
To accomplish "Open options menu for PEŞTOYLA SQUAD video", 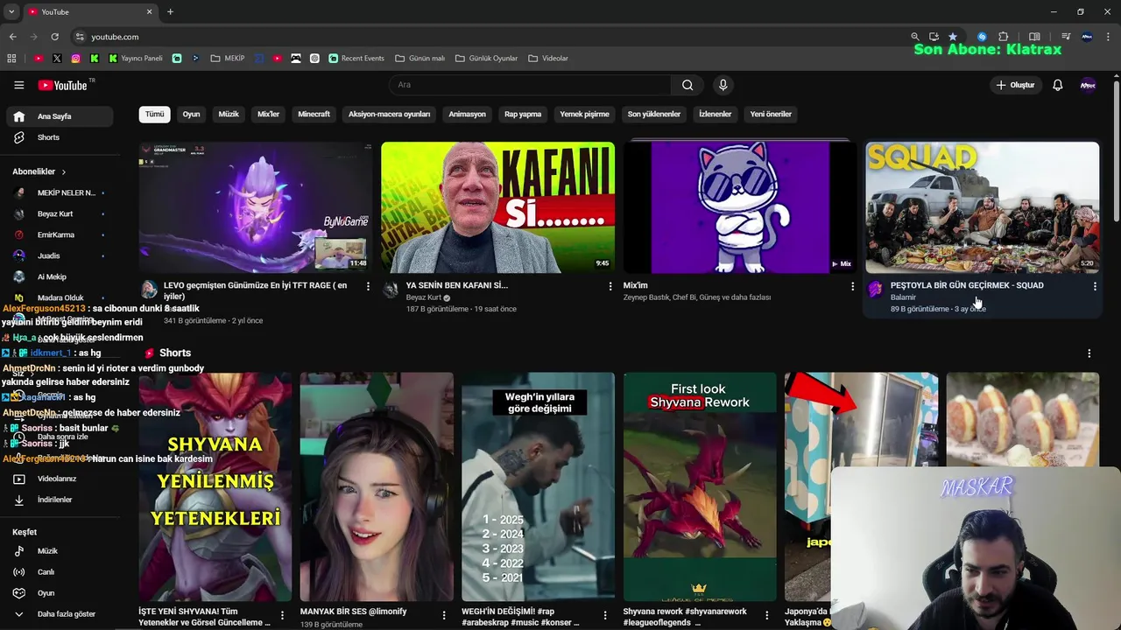I will click(1095, 286).
